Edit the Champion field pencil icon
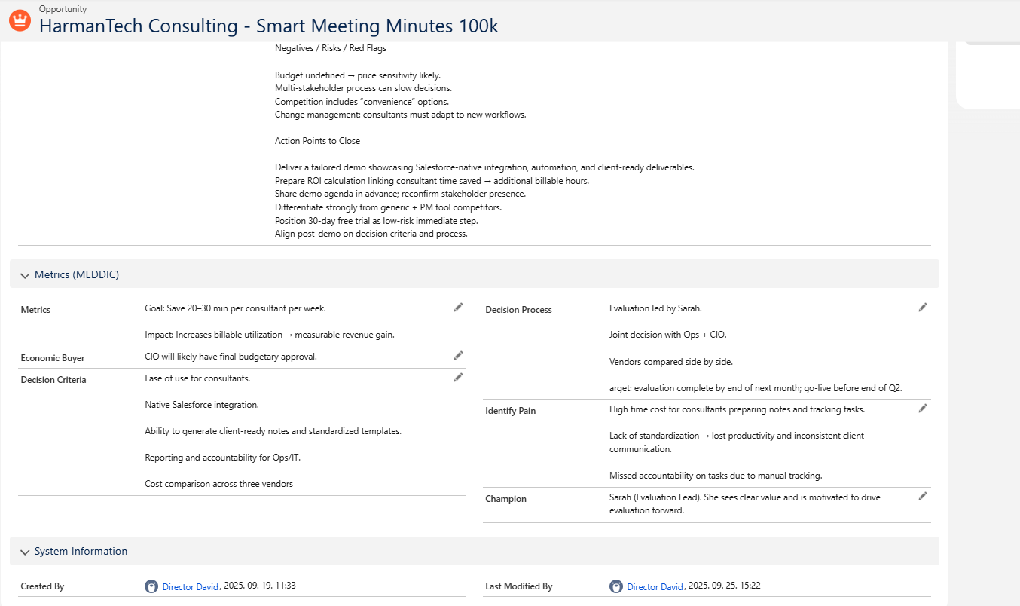 coord(923,497)
